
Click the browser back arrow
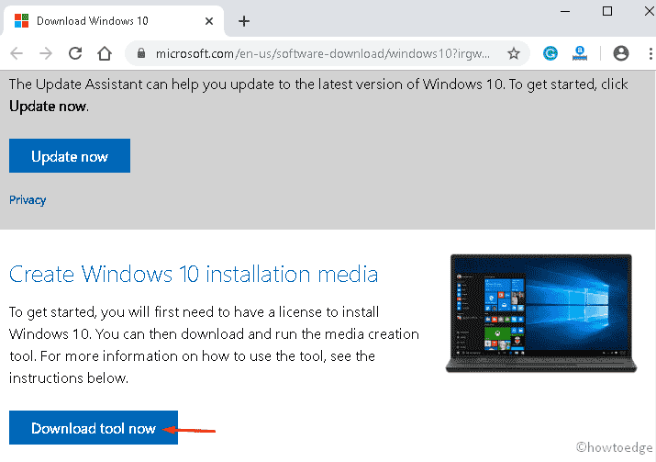pyautogui.click(x=17, y=53)
